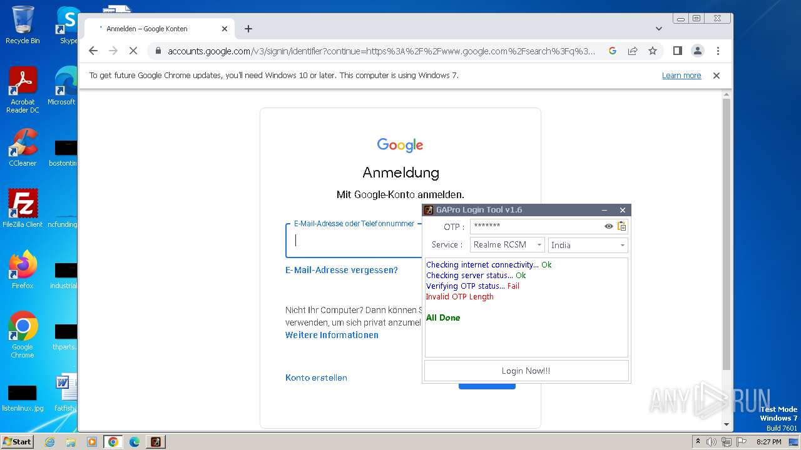The image size is (801, 450).
Task: Open Weitere Informationen link
Action: coord(332,335)
